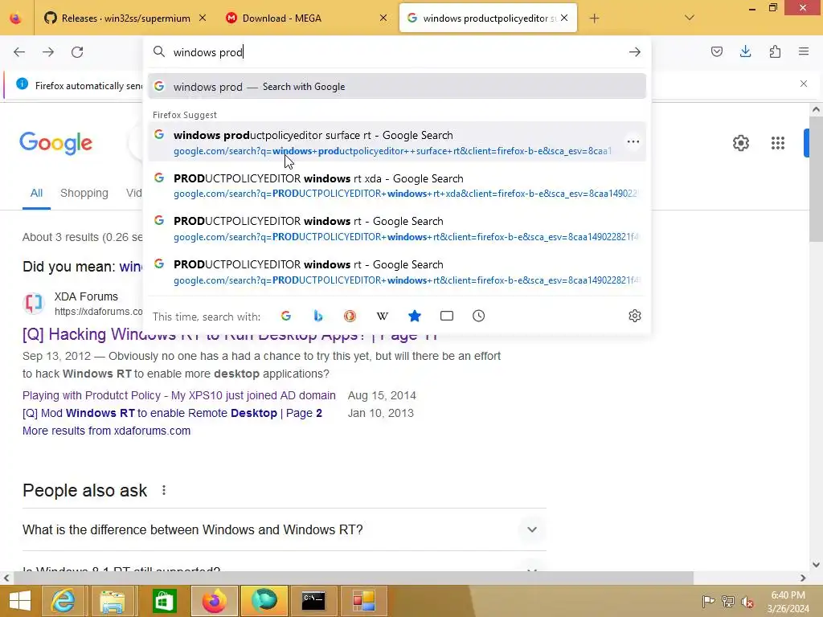
Task: Click the muted volume tray icon
Action: pos(747,602)
